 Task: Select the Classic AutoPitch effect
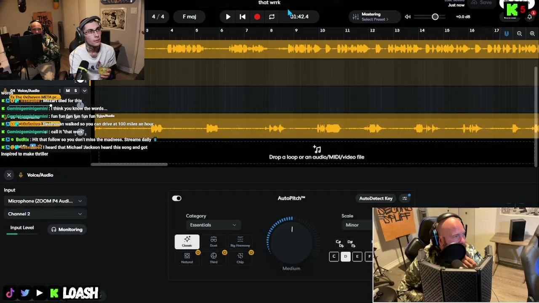point(187,242)
